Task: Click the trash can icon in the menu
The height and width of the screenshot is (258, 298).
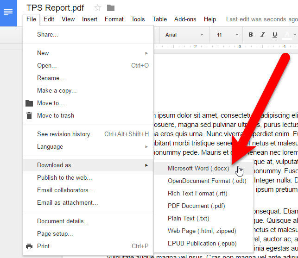Action: tap(29, 115)
